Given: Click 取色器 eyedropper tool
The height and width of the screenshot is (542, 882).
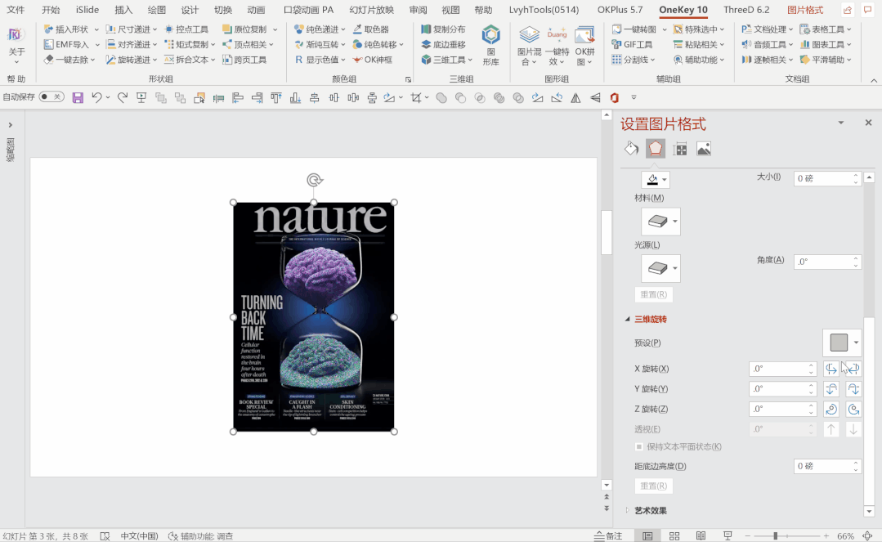Looking at the screenshot, I should click(x=370, y=29).
